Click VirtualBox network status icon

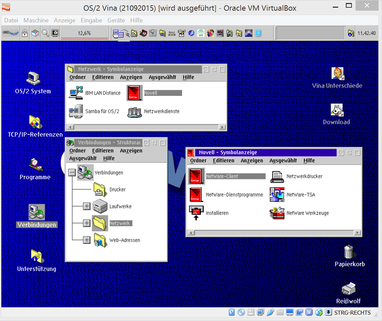pyautogui.click(x=260, y=312)
